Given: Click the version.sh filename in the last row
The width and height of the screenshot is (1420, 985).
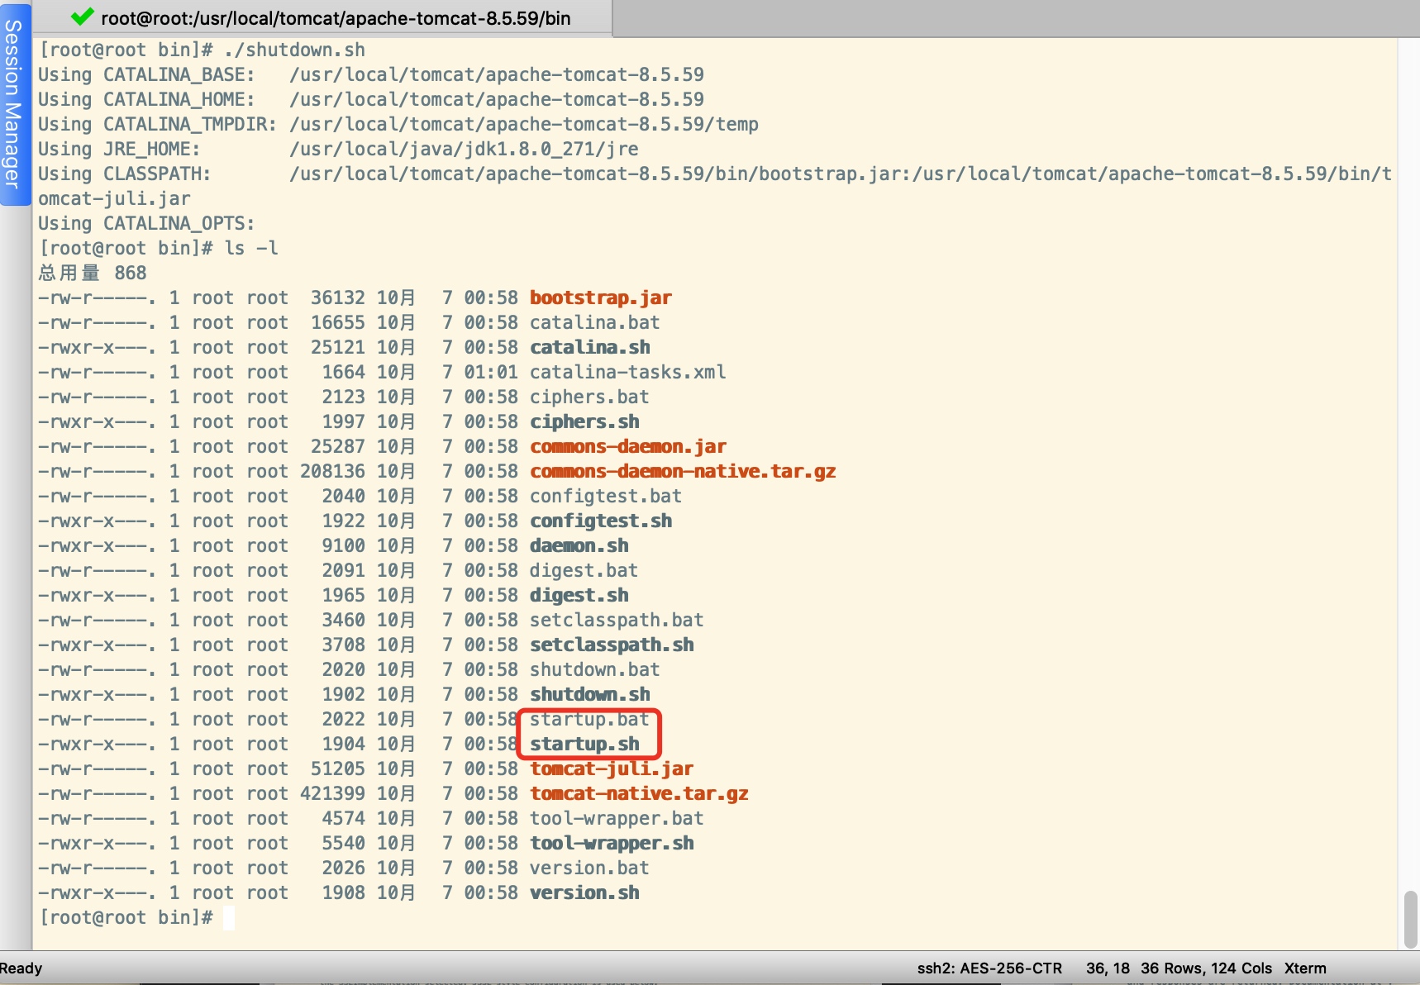Looking at the screenshot, I should pyautogui.click(x=584, y=892).
